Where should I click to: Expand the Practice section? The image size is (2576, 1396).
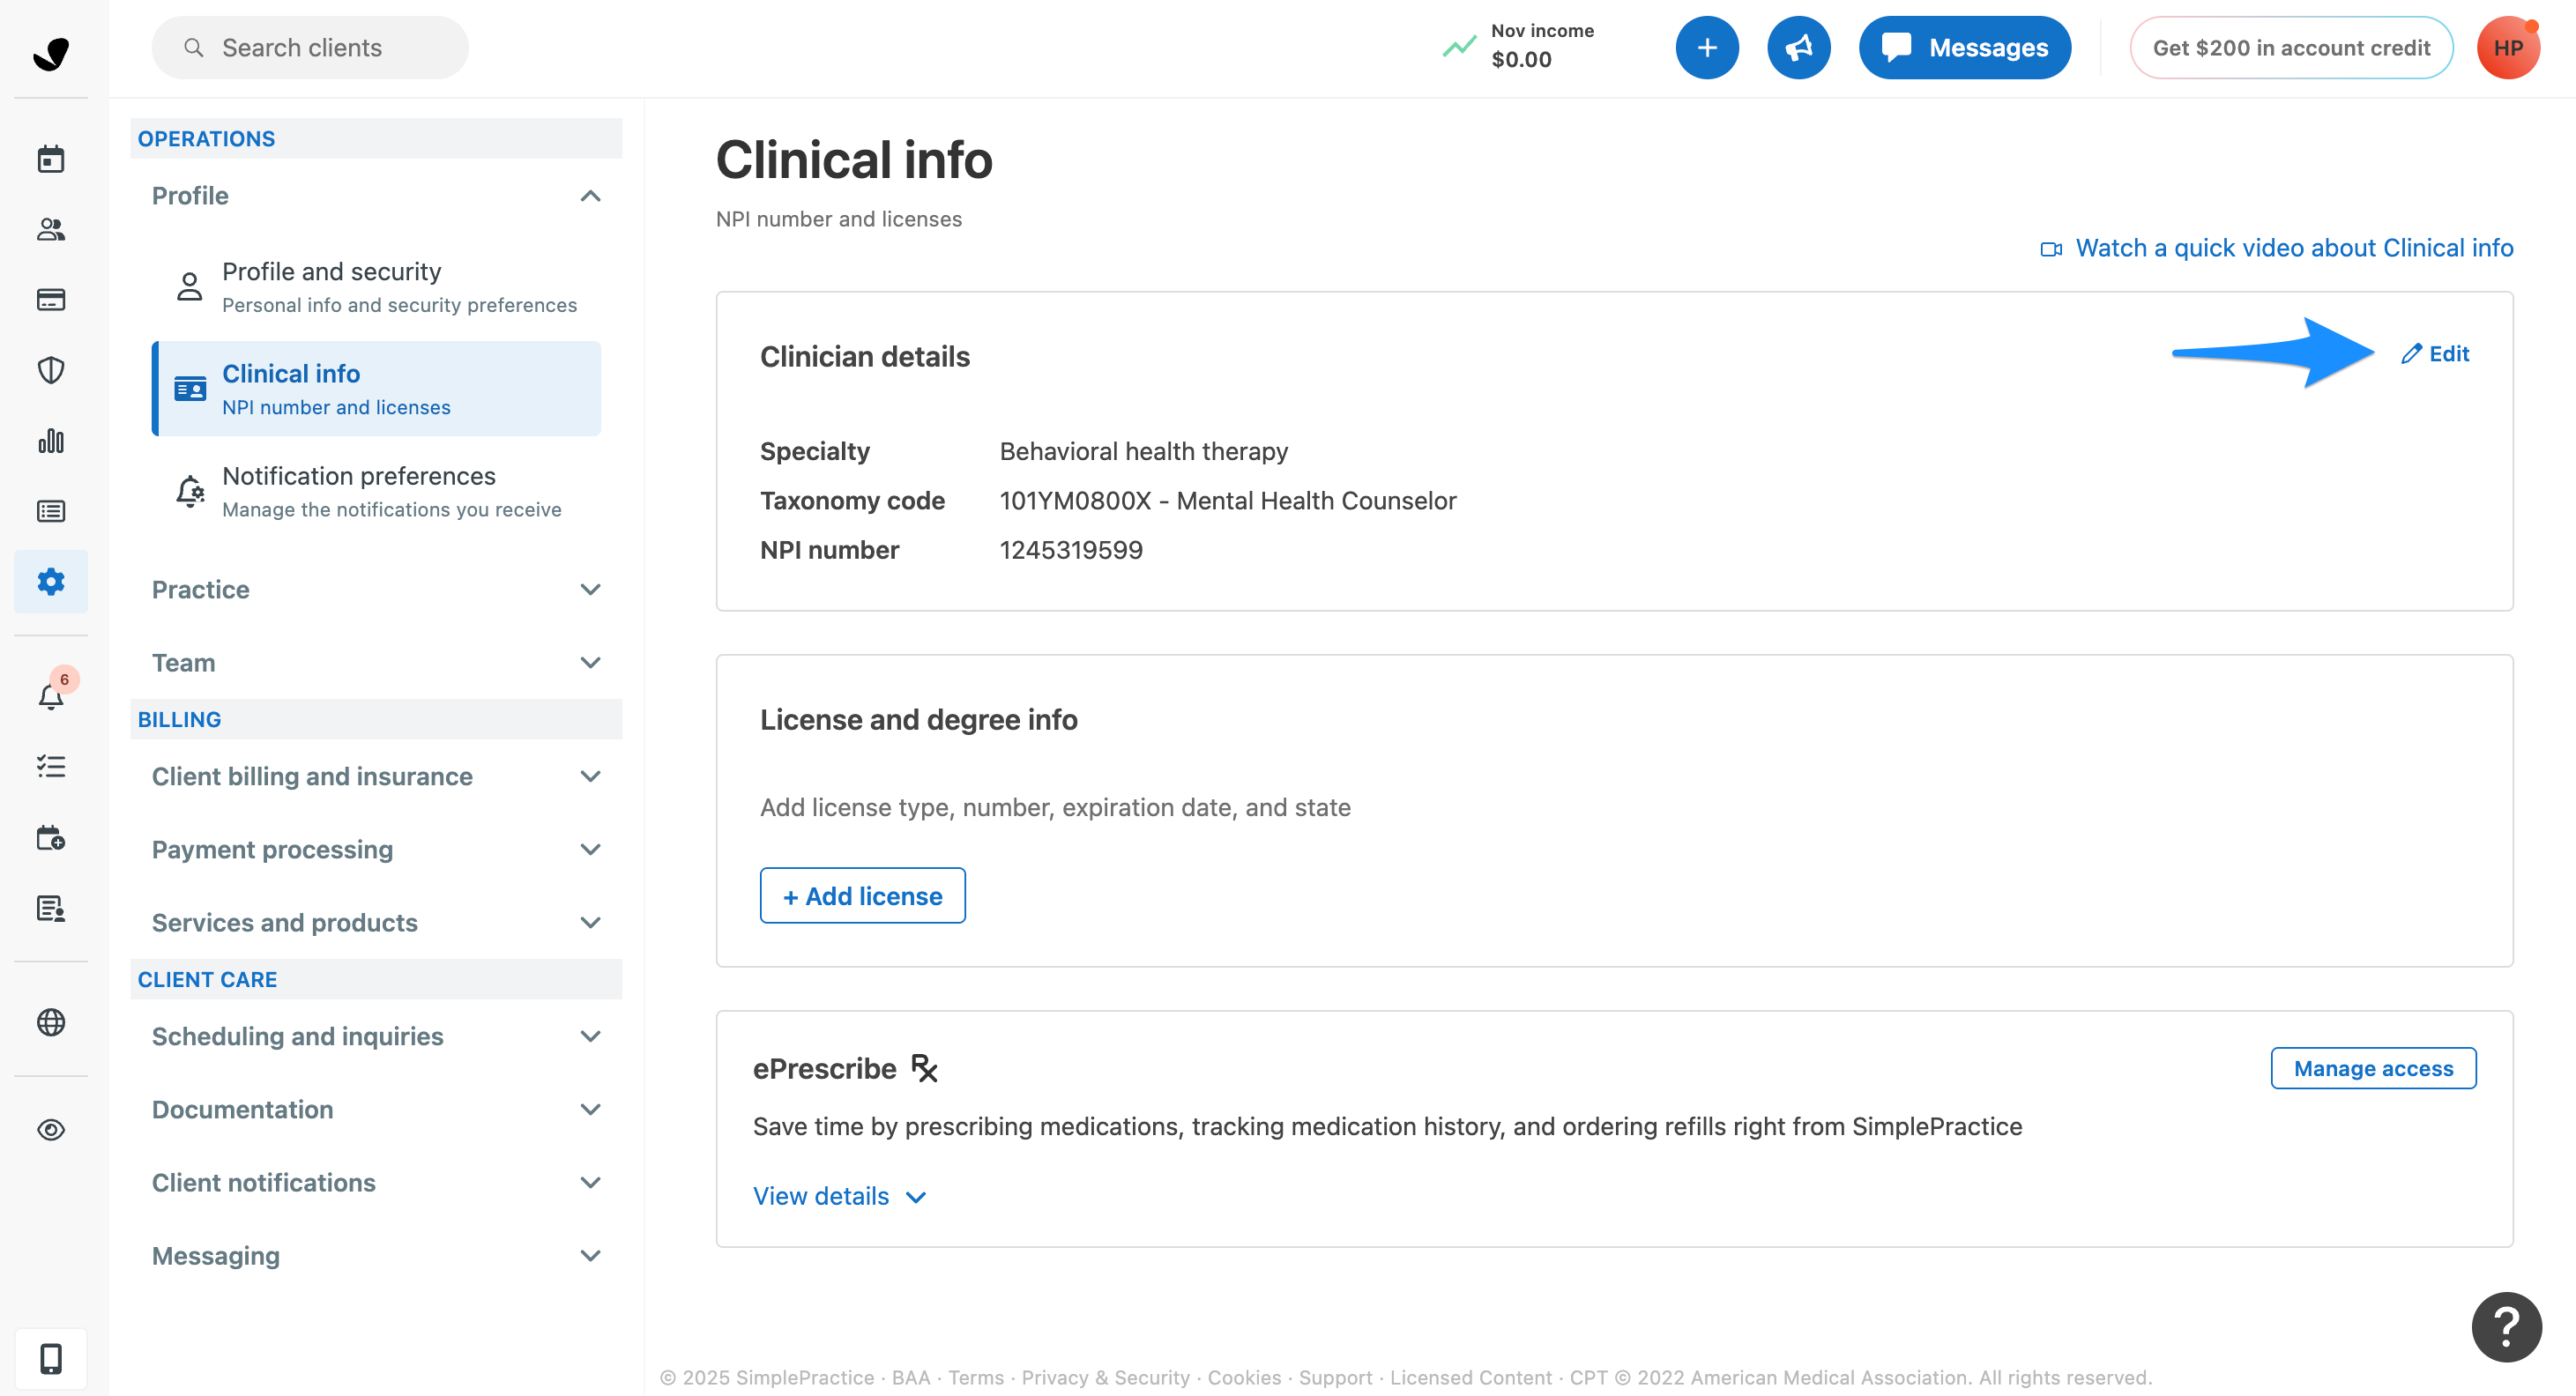[590, 589]
